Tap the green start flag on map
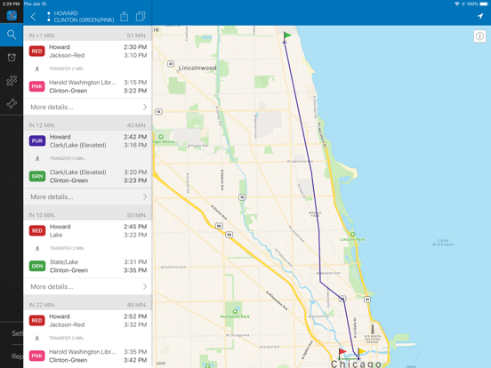 (x=286, y=36)
